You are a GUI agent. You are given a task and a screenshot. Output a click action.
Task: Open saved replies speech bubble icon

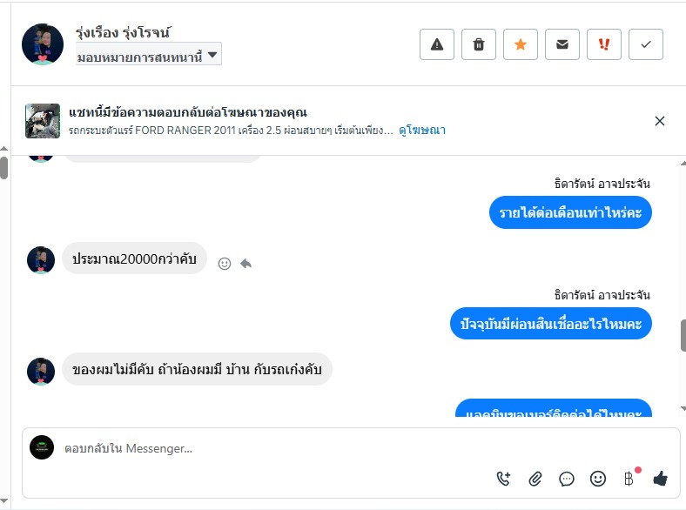coord(567,478)
